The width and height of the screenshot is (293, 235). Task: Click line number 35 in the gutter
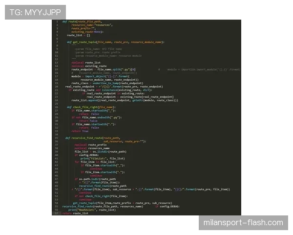(57, 138)
